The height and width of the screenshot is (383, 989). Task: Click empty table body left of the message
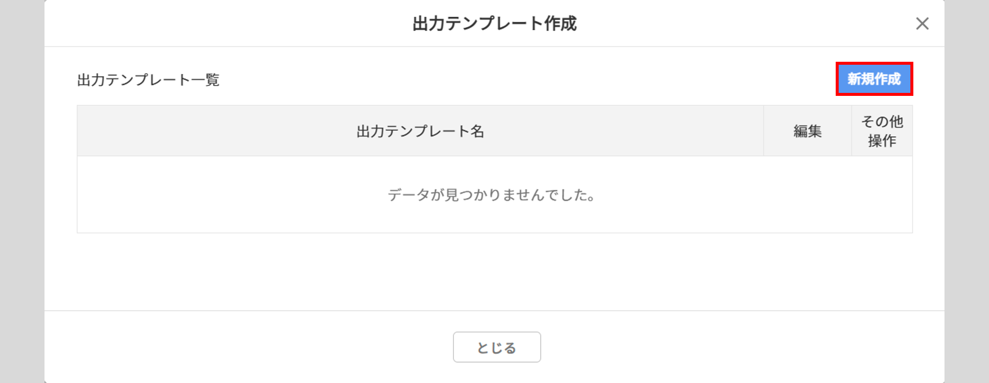point(223,195)
